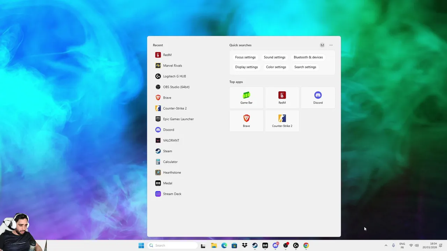Open the volume speaker icon
Image resolution: width=447 pixels, height=251 pixels.
(417, 245)
